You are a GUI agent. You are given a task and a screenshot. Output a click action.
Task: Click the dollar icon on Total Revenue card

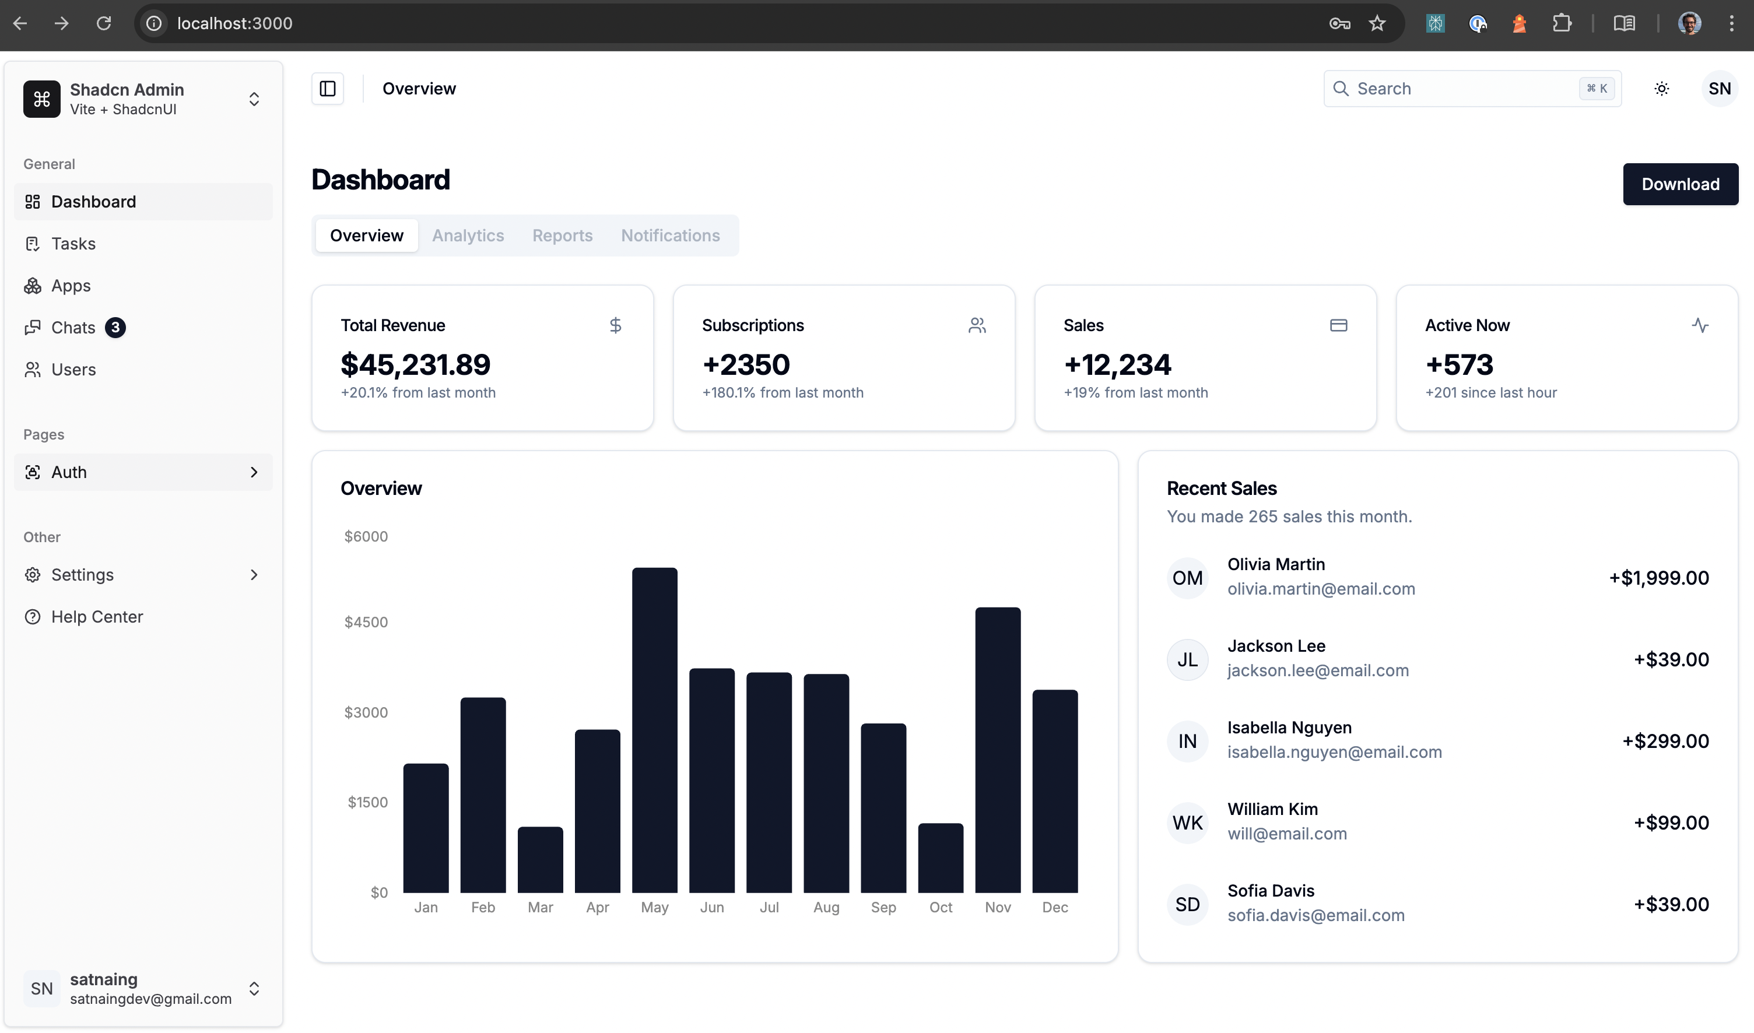(615, 324)
